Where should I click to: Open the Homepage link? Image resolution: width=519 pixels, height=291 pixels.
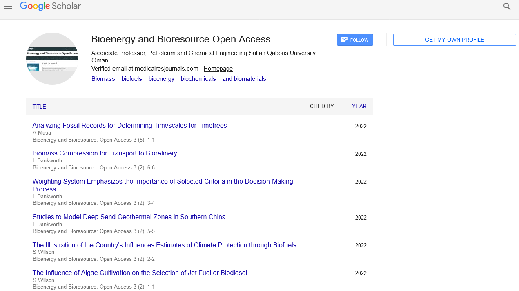coord(218,69)
